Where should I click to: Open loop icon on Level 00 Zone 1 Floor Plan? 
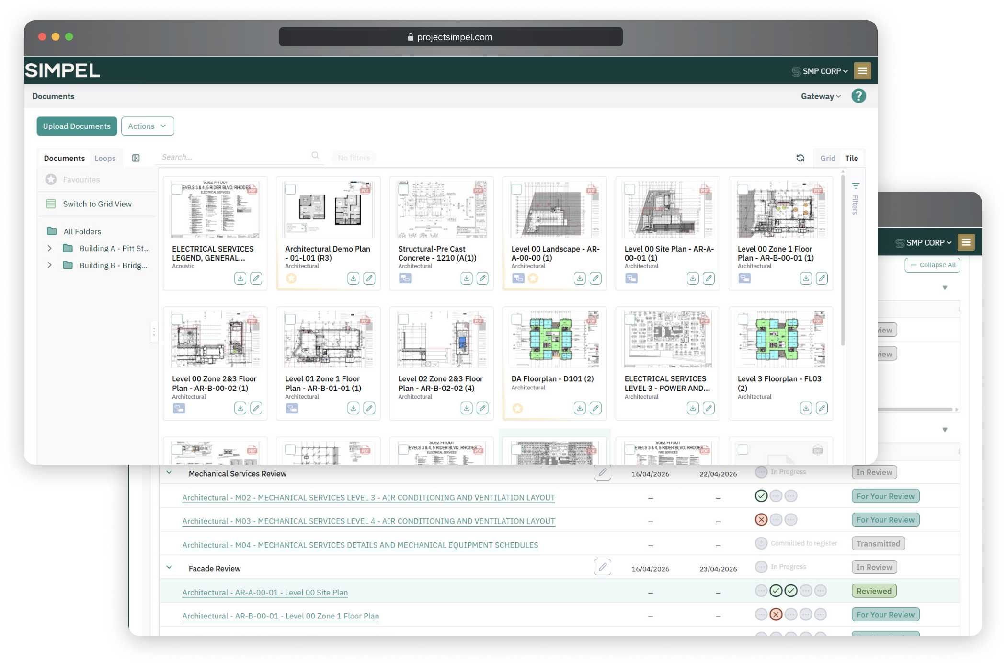744,278
